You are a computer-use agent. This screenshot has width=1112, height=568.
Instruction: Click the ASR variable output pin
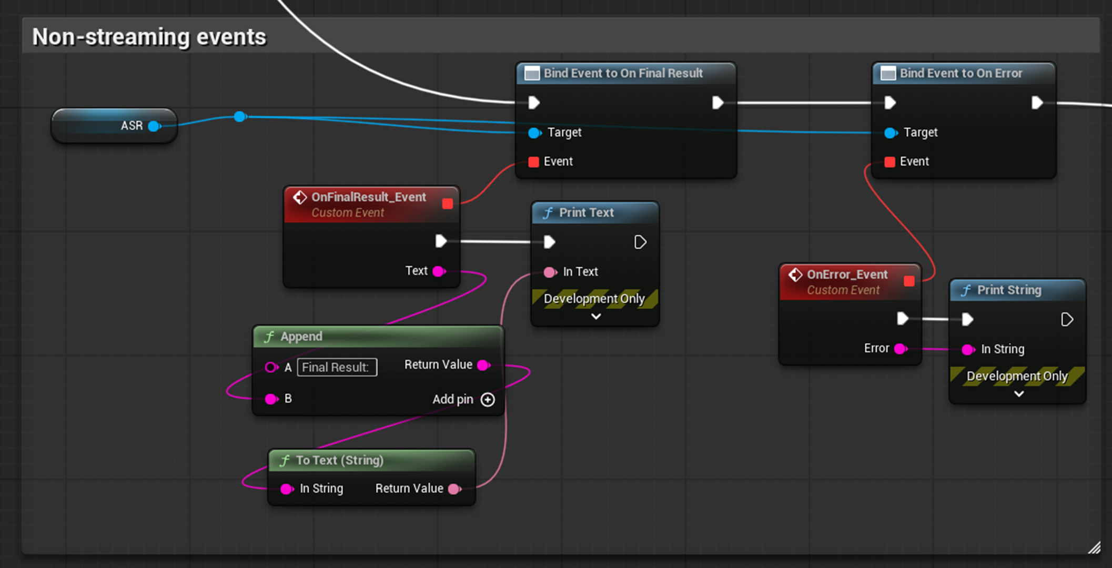click(154, 126)
